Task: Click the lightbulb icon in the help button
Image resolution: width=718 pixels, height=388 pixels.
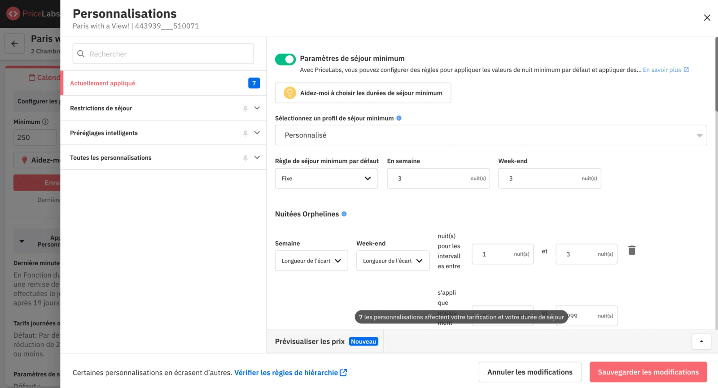Action: click(x=290, y=93)
